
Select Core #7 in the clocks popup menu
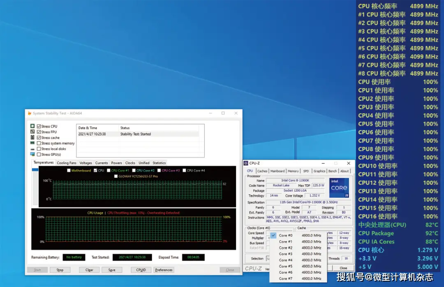pyautogui.click(x=298, y=278)
